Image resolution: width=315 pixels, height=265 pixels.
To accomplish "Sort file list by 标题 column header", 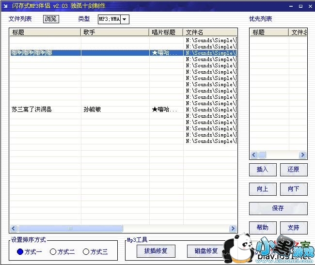I will [x=45, y=32].
